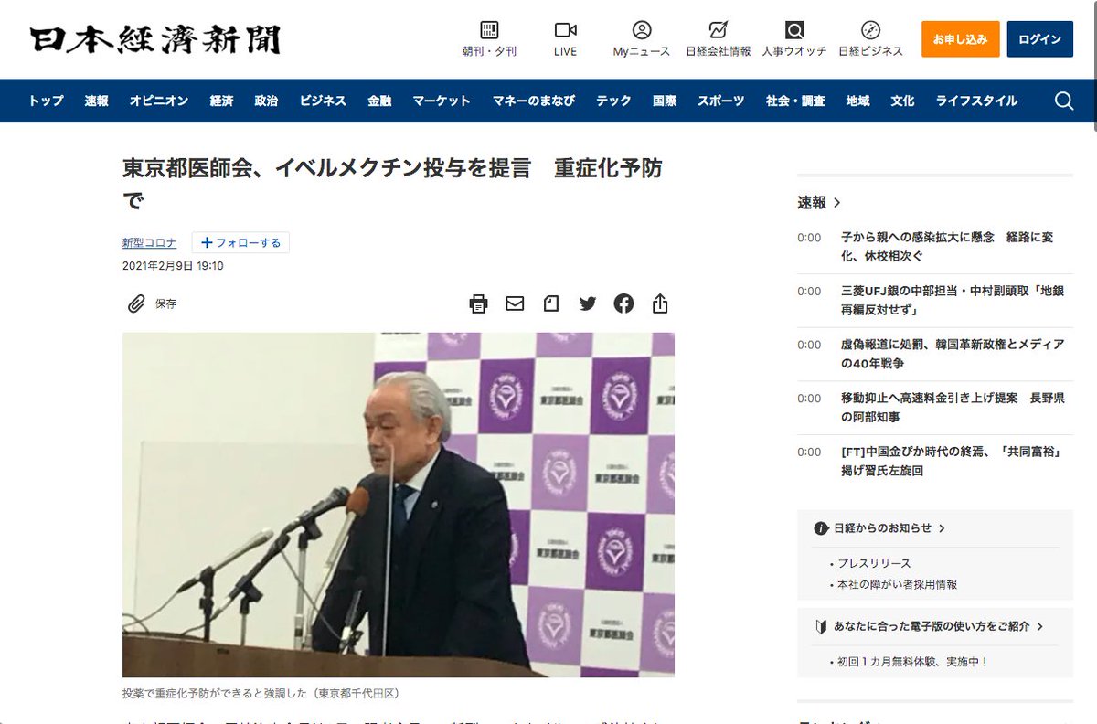Select the オピニオン menu item
Screen dimensions: 1097x724
point(159,101)
